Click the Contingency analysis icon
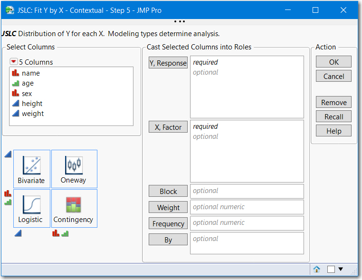Image resolution: width=362 pixels, height=280 pixels. pyautogui.click(x=74, y=208)
